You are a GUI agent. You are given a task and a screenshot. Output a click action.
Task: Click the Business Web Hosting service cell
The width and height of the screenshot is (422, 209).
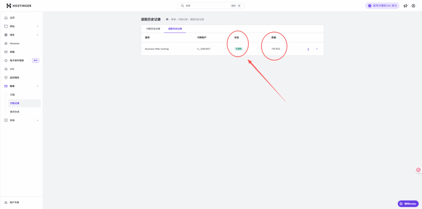click(157, 49)
